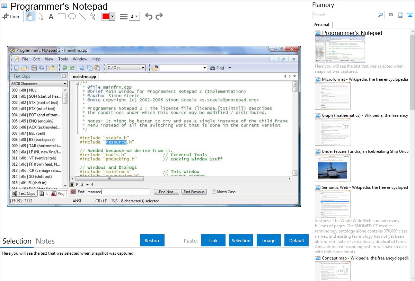Open the Graph (mathematics) snapshot thumbnail
The image size is (415, 281).
(x=333, y=132)
